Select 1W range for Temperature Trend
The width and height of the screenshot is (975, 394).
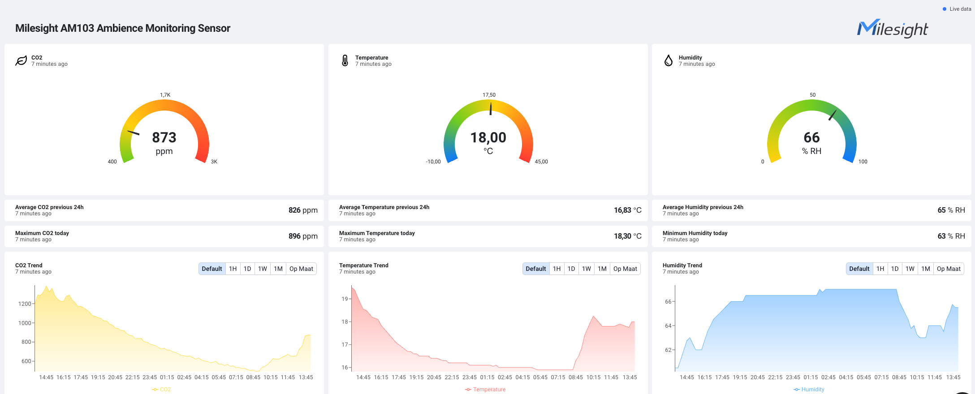(587, 269)
